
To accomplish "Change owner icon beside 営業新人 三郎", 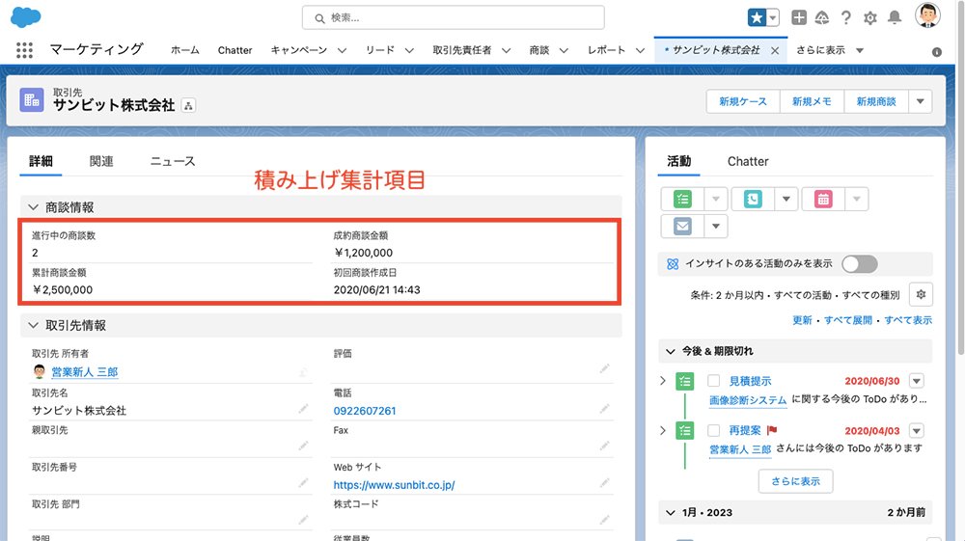I will click(303, 372).
